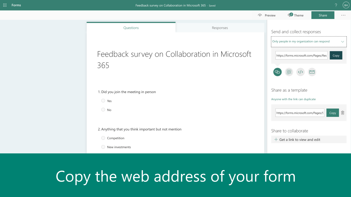
Task: Open the BH account avatar
Action: point(346,5)
